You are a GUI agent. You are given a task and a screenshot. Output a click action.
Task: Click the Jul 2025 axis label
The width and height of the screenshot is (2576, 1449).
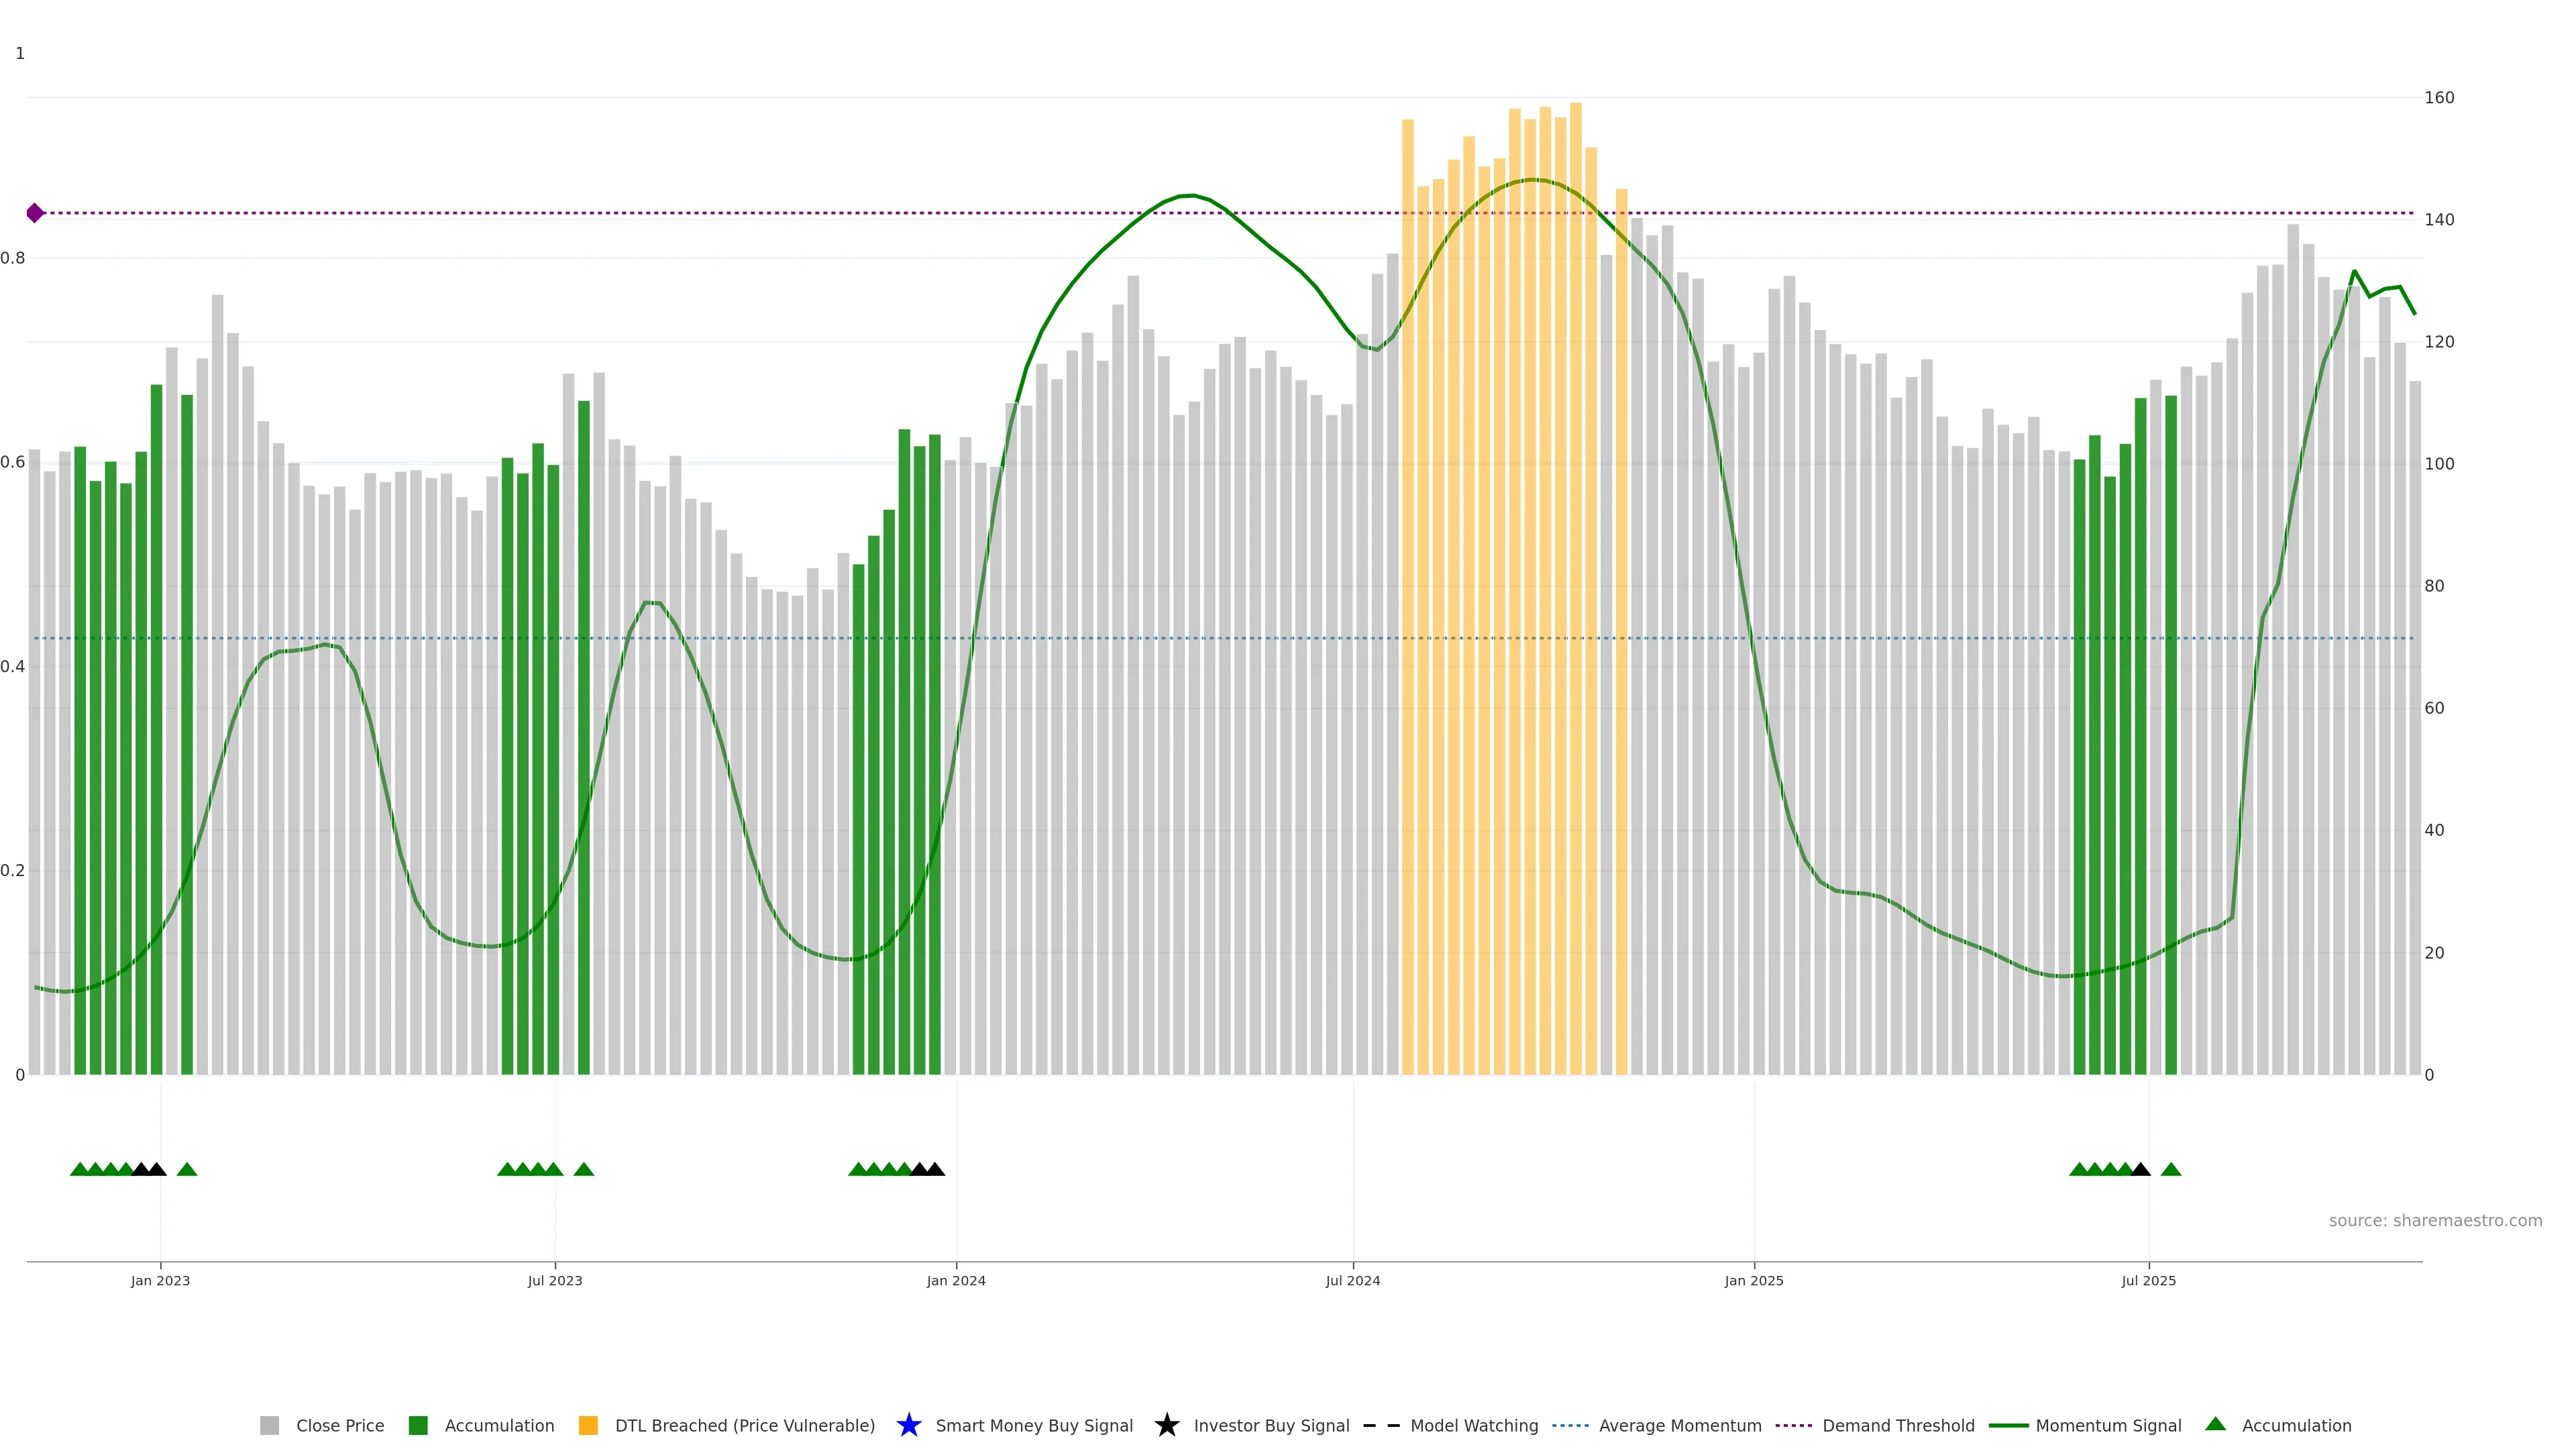coord(2148,1280)
